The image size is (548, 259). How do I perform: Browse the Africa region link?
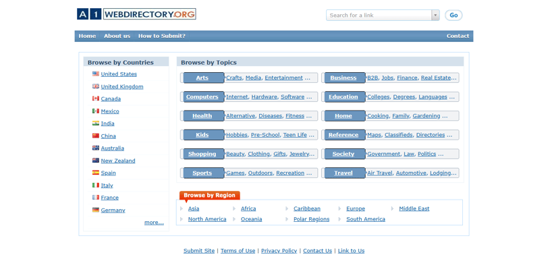coord(248,208)
